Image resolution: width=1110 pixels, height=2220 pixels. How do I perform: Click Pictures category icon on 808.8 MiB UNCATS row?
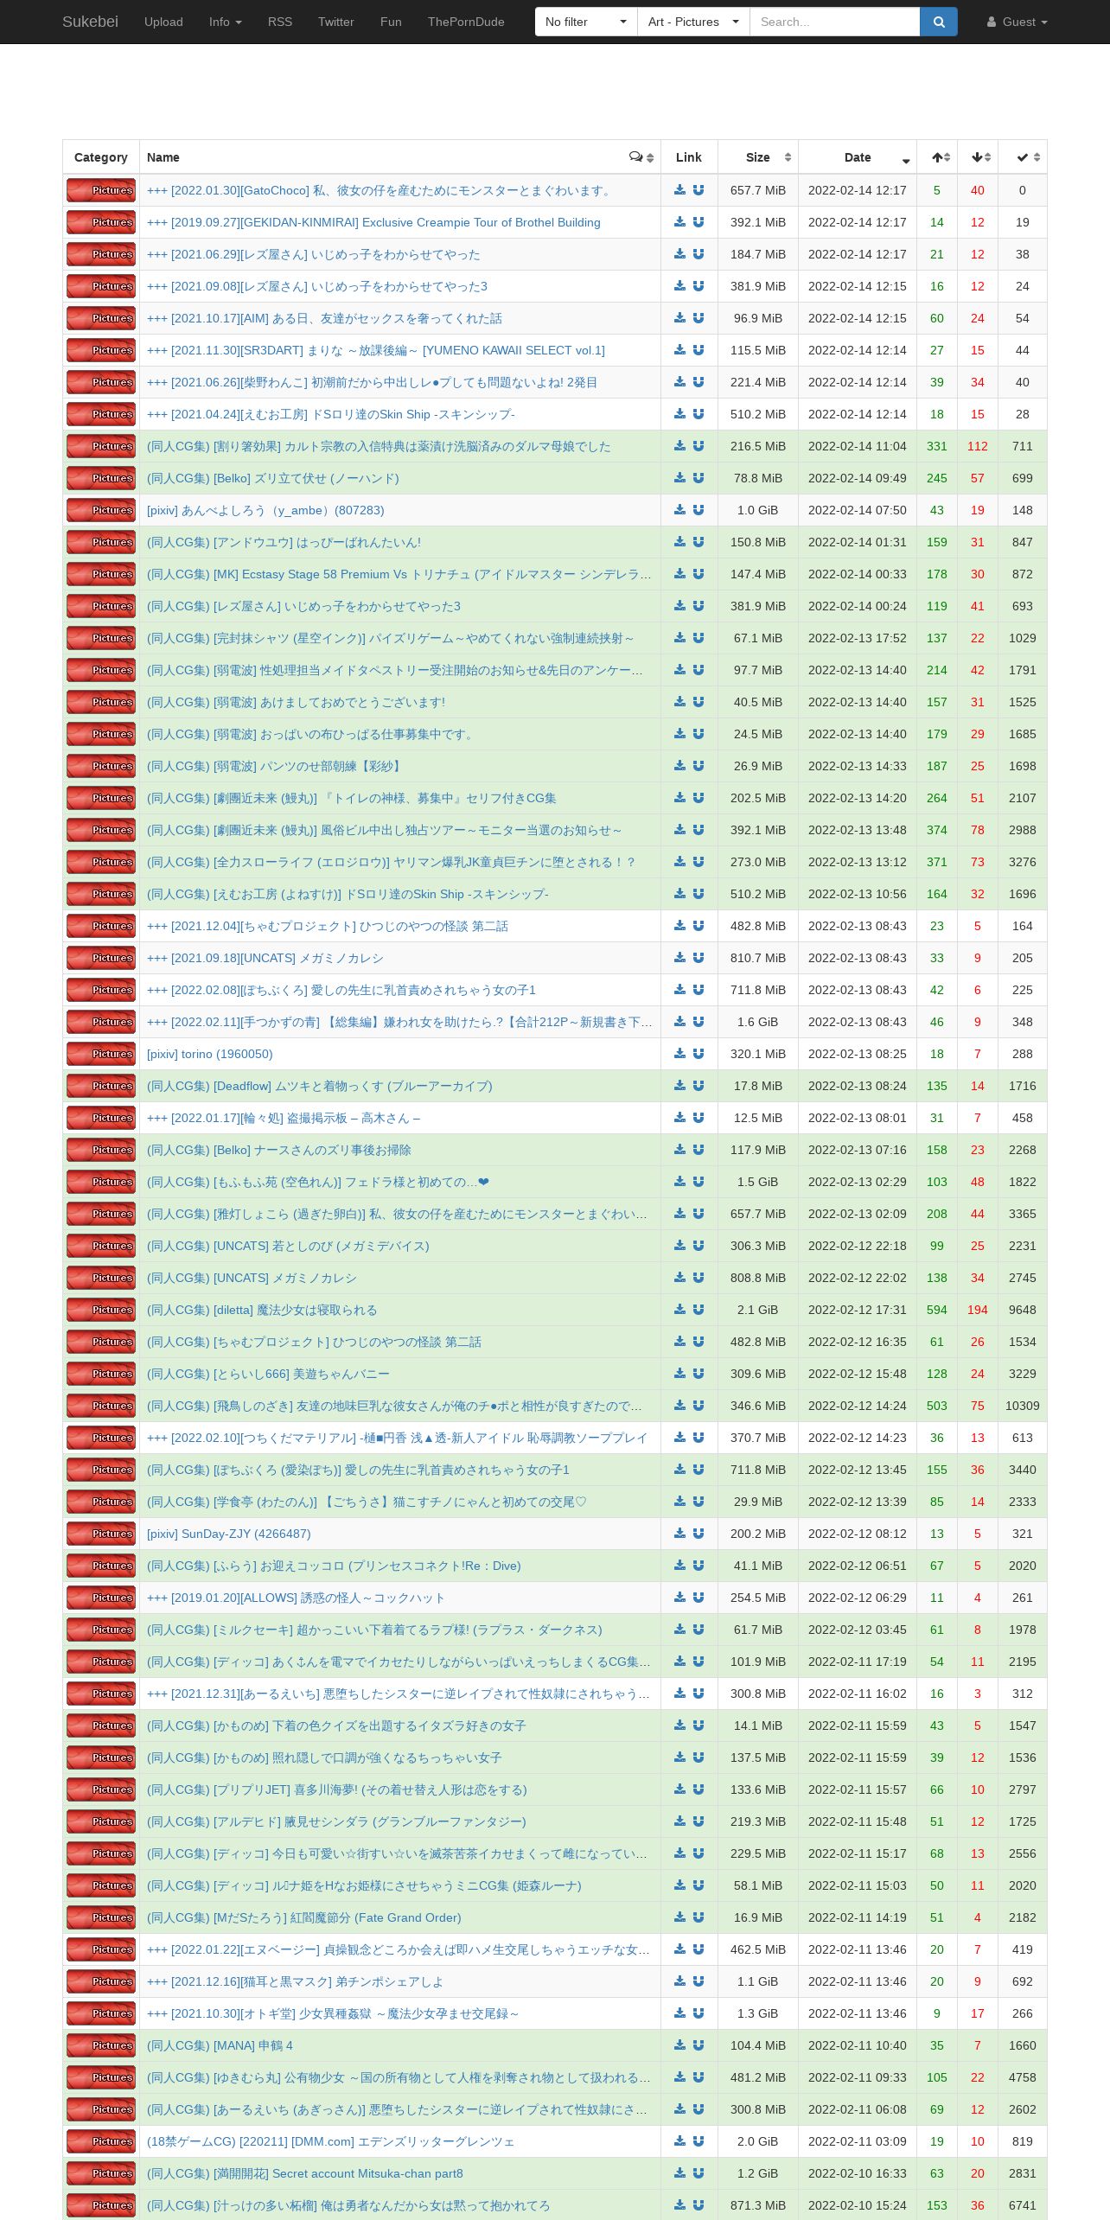pos(101,1278)
